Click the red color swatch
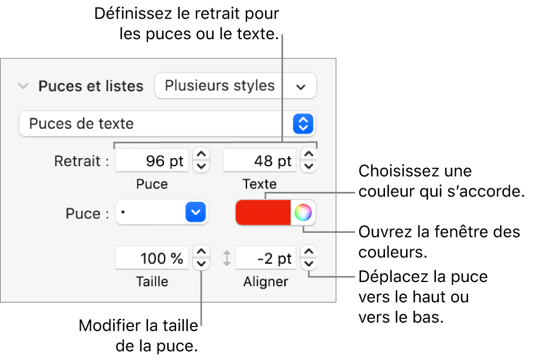Viewport: 550px width, 361px height. 263,213
